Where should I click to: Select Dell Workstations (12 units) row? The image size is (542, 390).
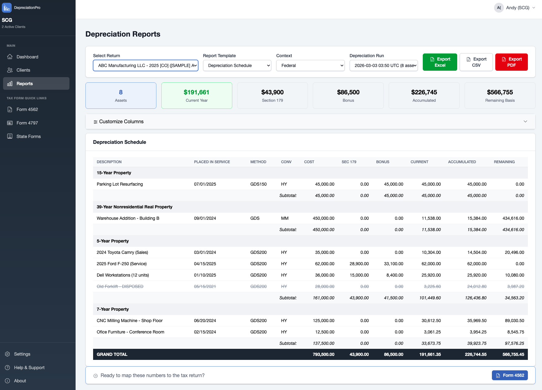pos(310,275)
